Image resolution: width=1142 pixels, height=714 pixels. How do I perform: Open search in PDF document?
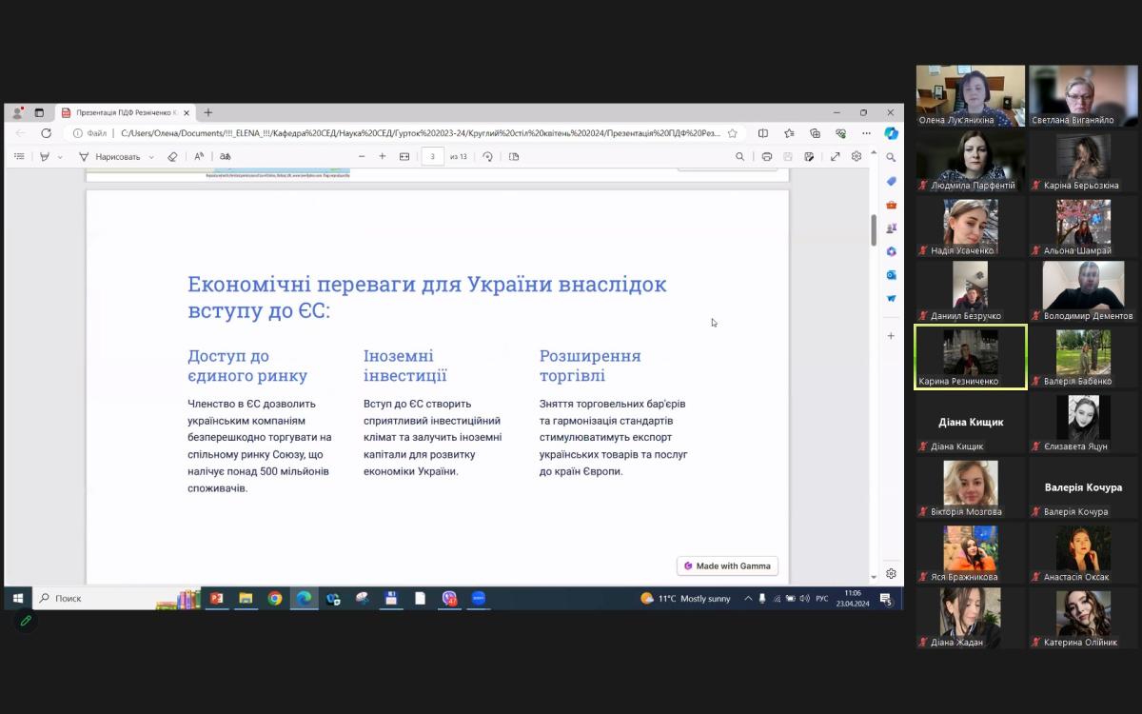[x=739, y=157]
